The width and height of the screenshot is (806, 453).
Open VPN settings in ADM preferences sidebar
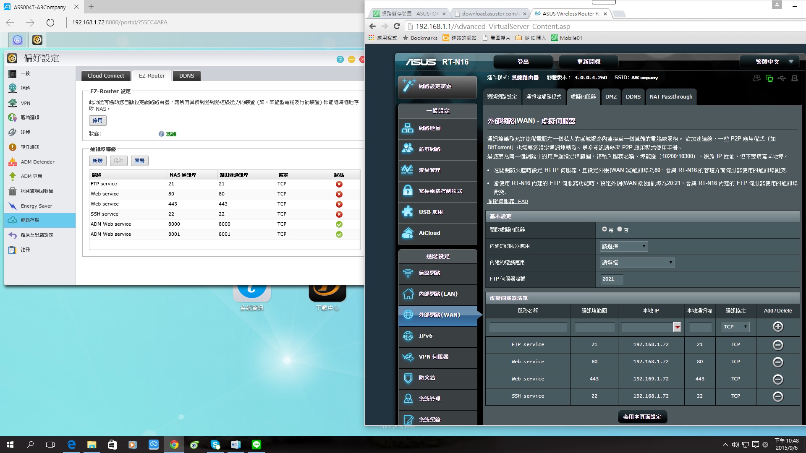click(40, 103)
